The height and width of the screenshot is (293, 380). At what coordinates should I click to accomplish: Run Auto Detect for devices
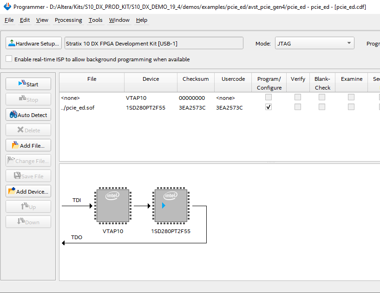click(x=28, y=115)
